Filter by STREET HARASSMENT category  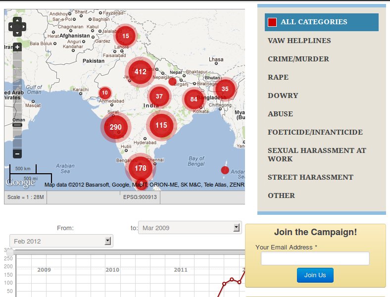point(310,177)
